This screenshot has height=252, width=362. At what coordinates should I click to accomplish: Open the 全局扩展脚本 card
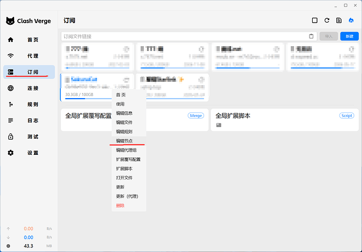(285, 120)
